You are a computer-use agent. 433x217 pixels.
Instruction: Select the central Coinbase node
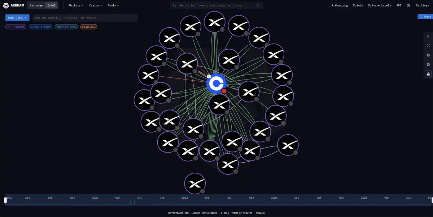point(216,83)
